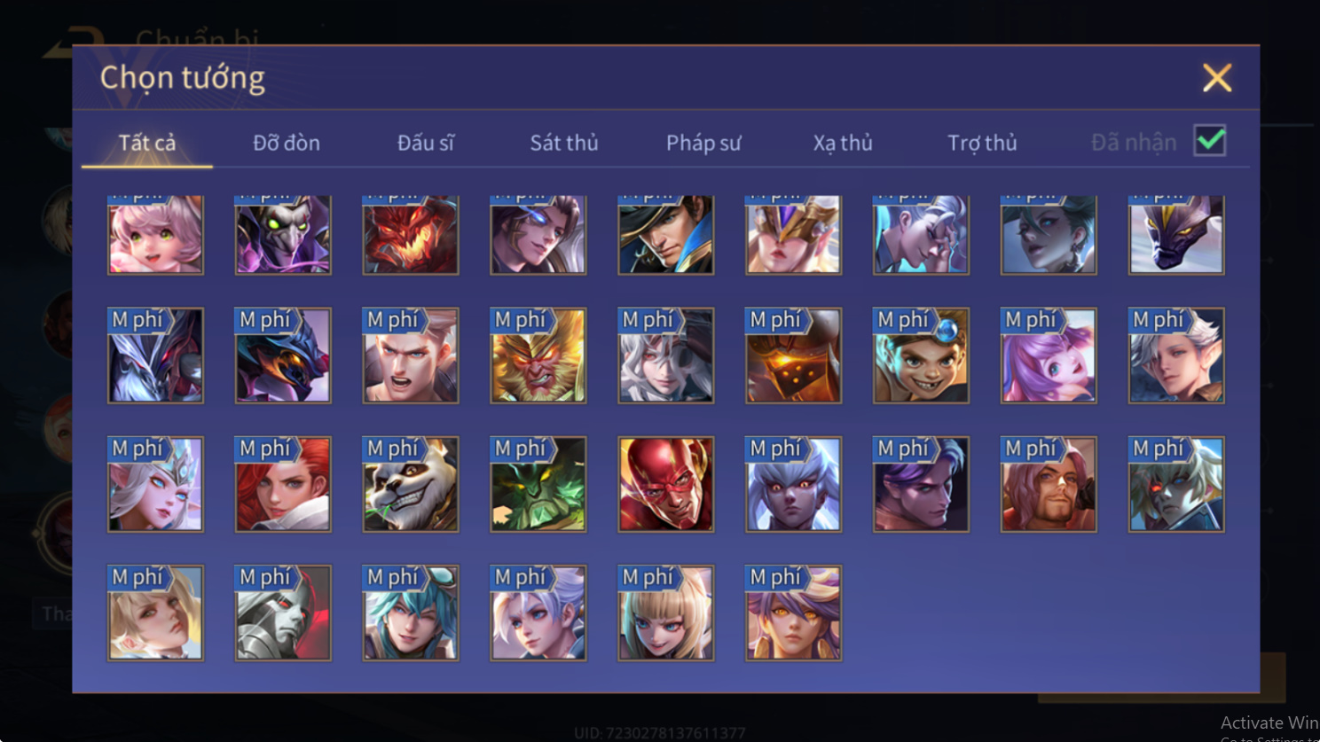Select the red fire demon hero
The image size is (1320, 742).
(x=410, y=235)
